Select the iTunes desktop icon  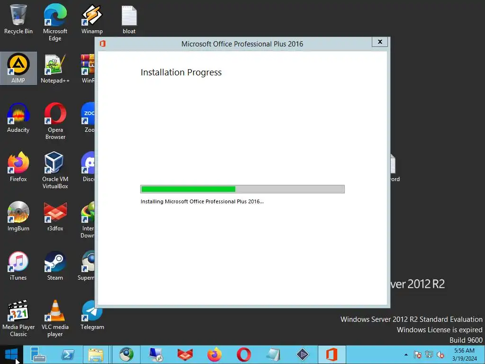pyautogui.click(x=18, y=265)
